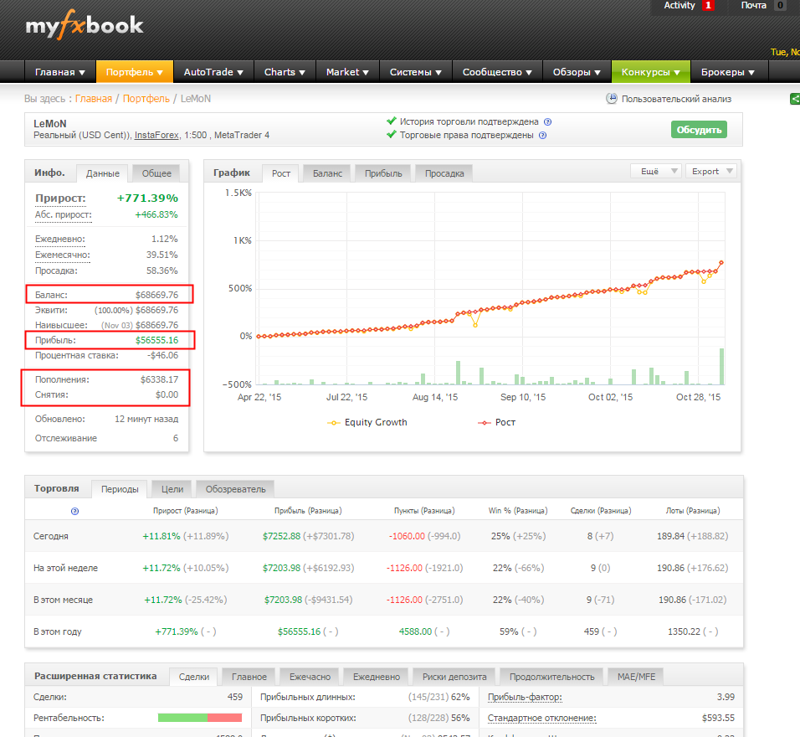Open the user analysis clock icon

tap(611, 99)
